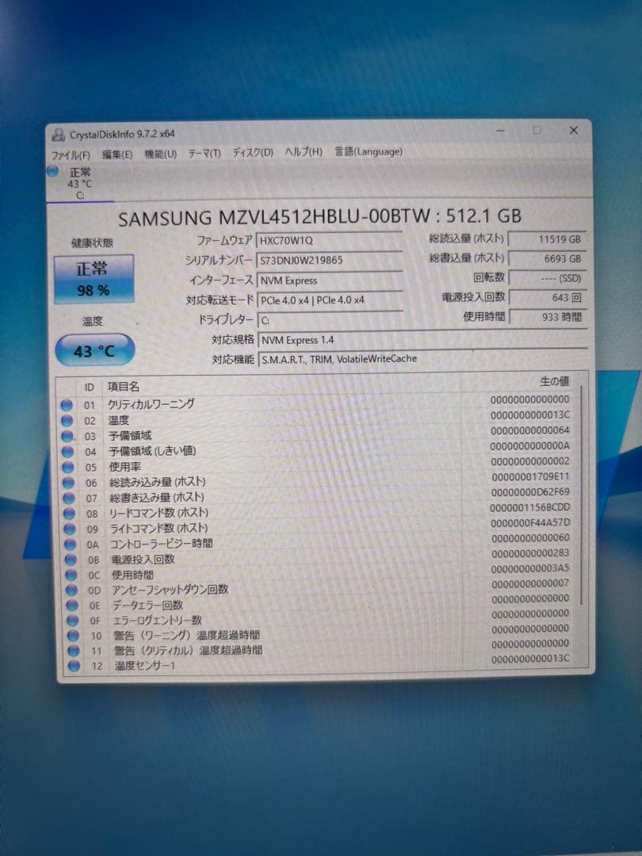Screen dimensions: 642x856
Task: Click the 正常 98 % health status button
Action: 93,279
